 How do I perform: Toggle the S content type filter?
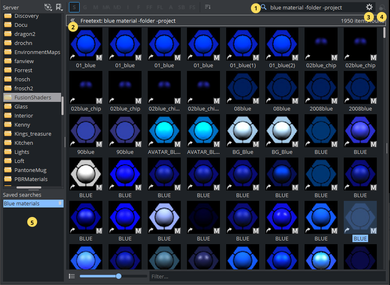pos(74,7)
